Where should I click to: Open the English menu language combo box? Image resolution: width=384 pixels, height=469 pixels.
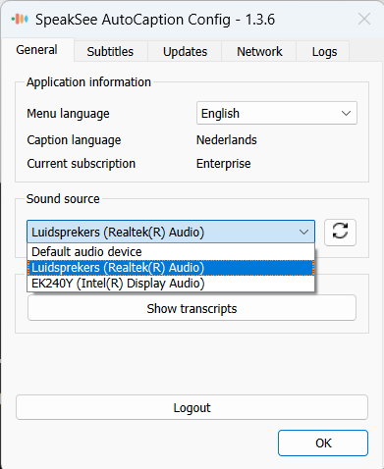pyautogui.click(x=277, y=113)
